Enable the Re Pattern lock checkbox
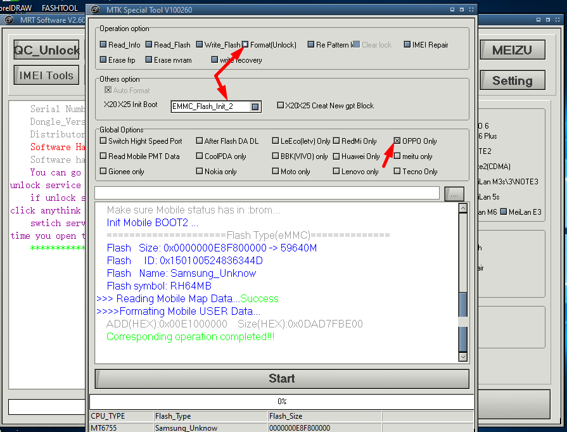The height and width of the screenshot is (432, 567). [x=310, y=44]
